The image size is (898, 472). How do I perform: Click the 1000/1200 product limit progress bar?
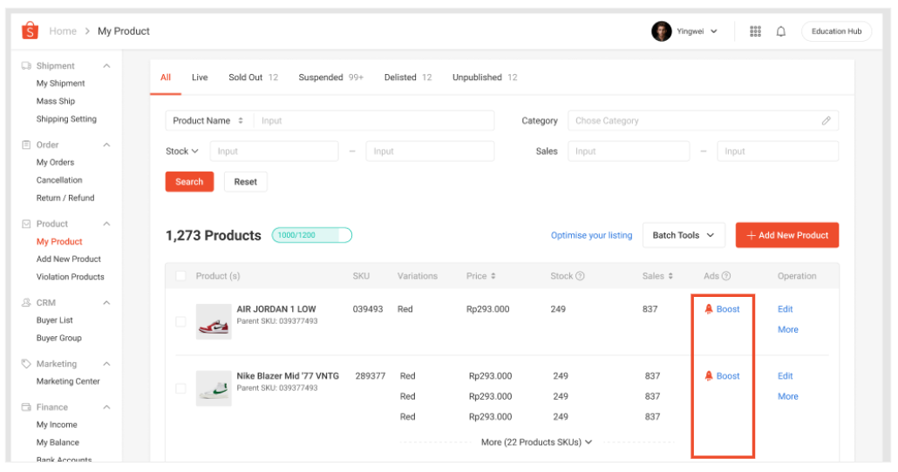[x=312, y=235]
